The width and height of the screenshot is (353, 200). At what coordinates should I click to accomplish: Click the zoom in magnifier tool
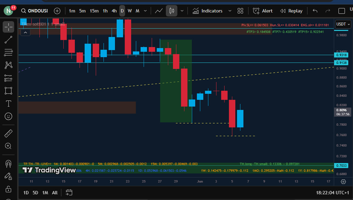(x=8, y=146)
